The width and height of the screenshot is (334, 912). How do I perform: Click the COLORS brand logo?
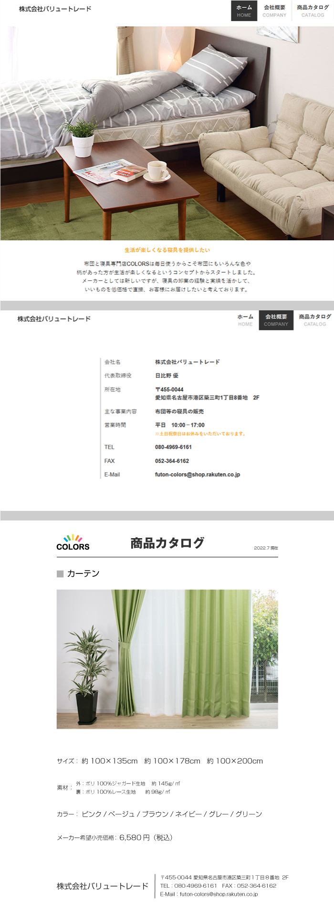tap(73, 542)
